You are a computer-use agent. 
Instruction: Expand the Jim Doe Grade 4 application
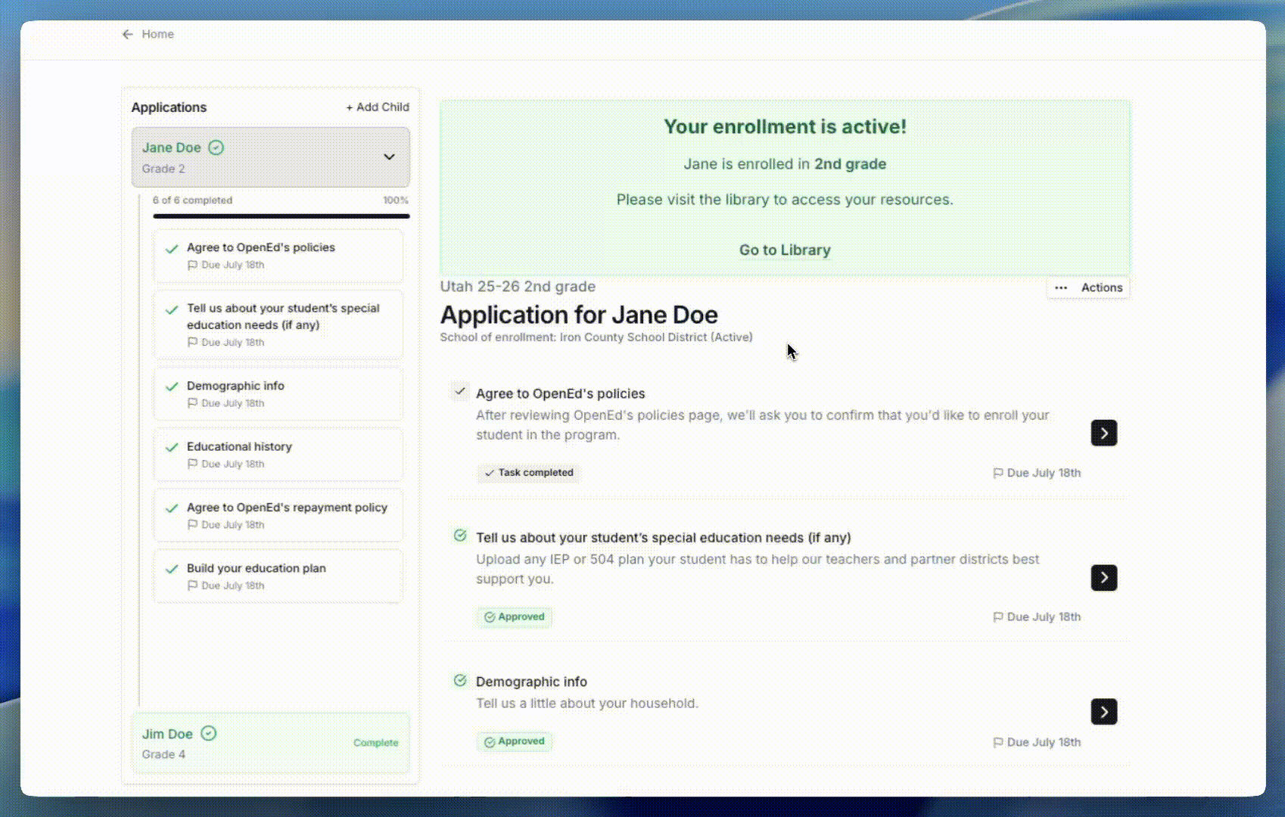click(x=270, y=743)
